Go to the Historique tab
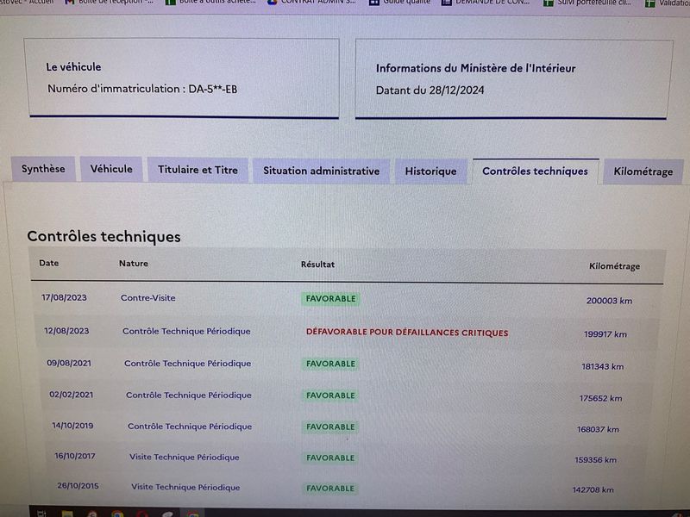690x517 pixels. 430,171
